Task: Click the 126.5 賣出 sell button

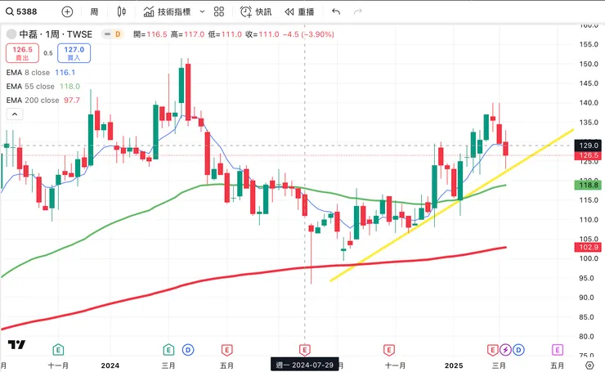Action: tap(22, 53)
